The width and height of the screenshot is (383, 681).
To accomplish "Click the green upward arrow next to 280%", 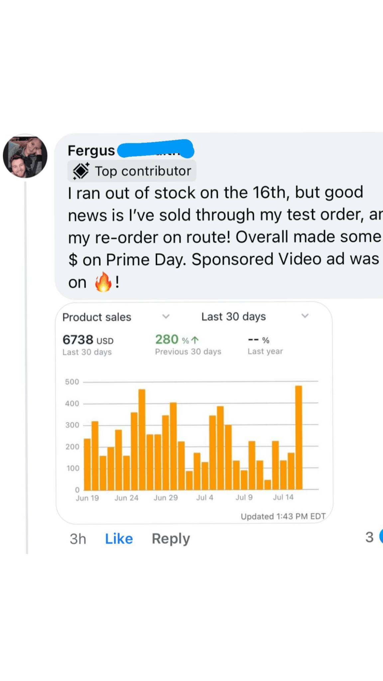I will point(195,340).
